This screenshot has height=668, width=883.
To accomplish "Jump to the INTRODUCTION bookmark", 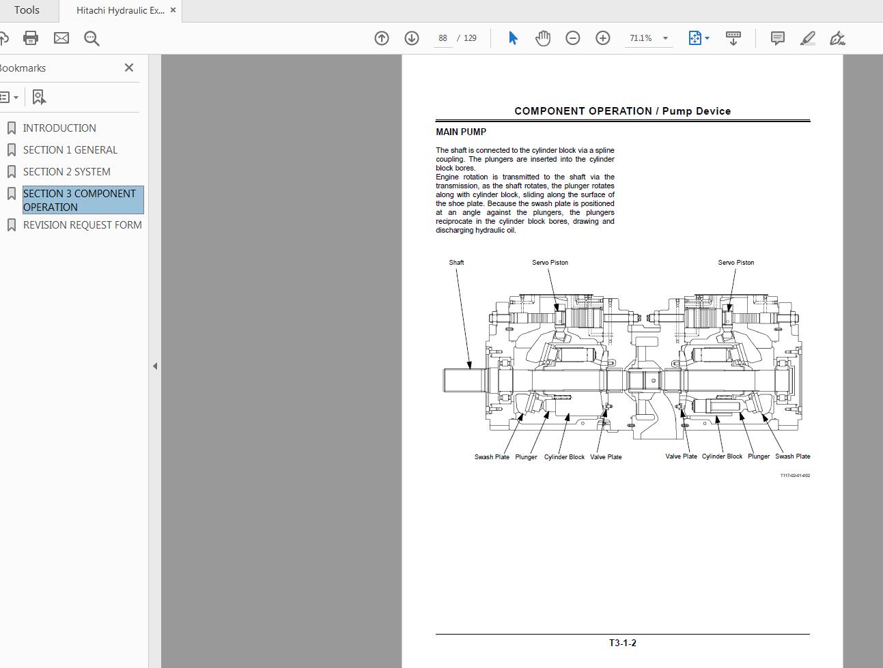I will tap(59, 128).
